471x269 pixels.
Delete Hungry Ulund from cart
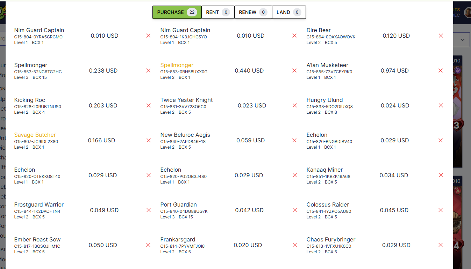(x=441, y=105)
